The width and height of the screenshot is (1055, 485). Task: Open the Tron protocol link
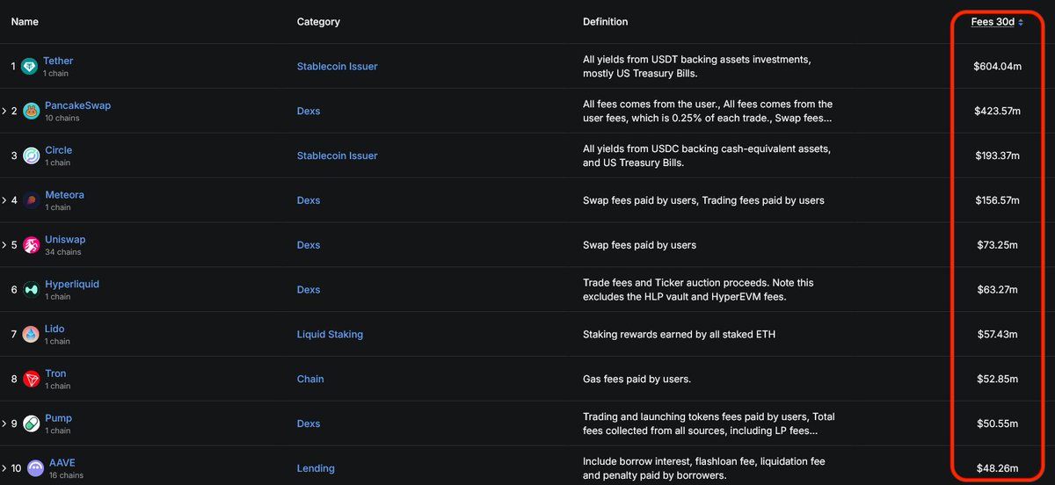[x=55, y=373]
